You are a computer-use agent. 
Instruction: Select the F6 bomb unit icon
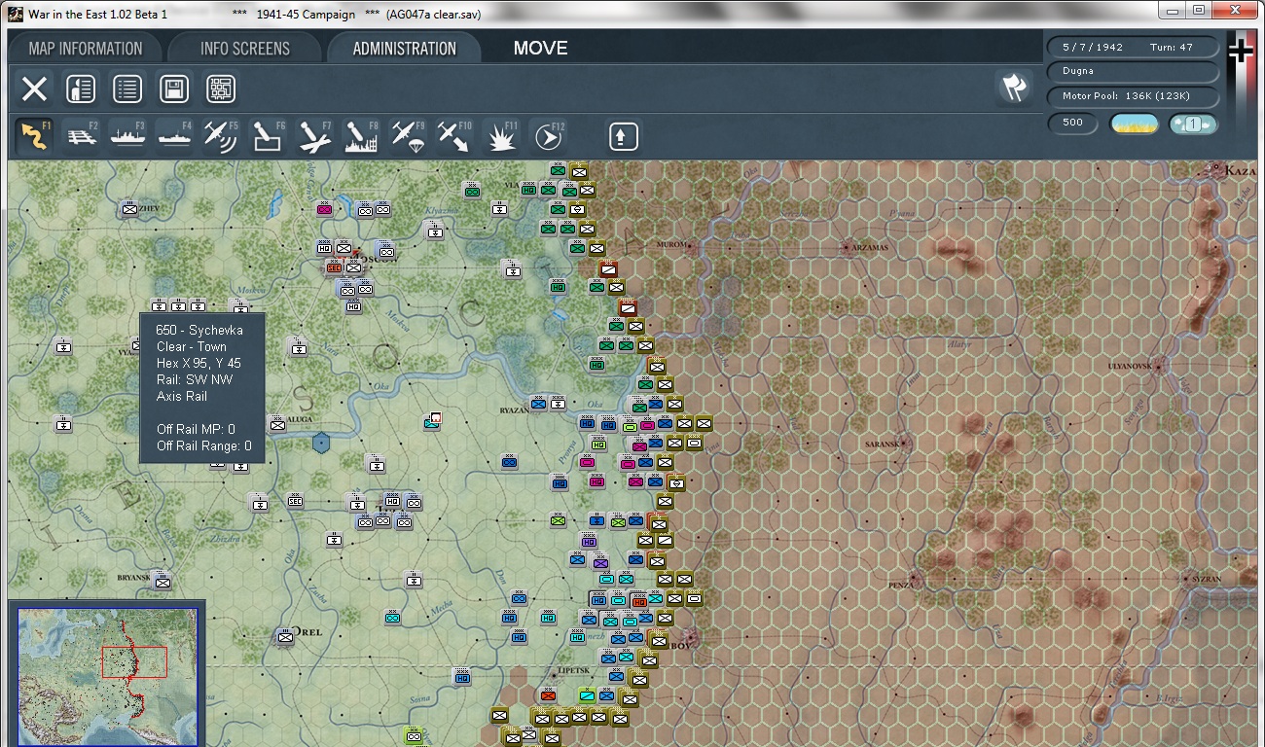(x=268, y=136)
